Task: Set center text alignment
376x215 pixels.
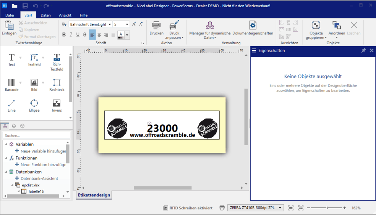Action: (99, 35)
